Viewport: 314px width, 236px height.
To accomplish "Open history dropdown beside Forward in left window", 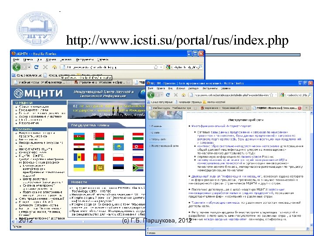I will [29, 67].
